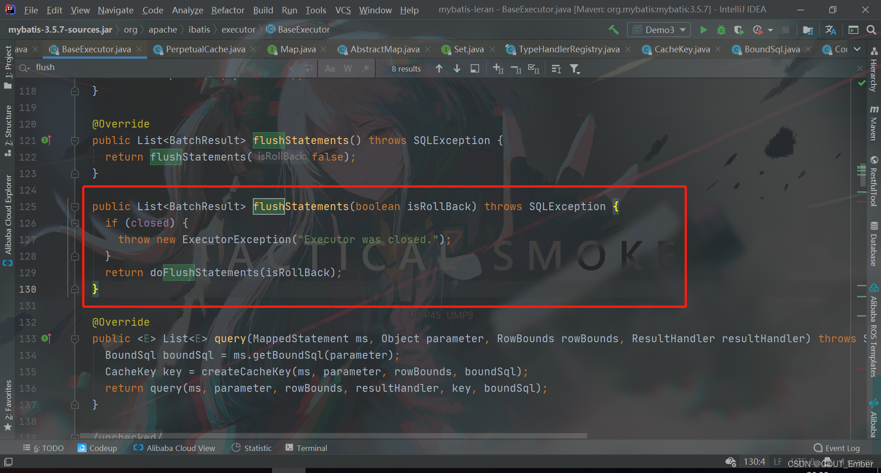The width and height of the screenshot is (881, 473).
Task: Open Project Structure icon in toolbar
Action: coord(808,30)
